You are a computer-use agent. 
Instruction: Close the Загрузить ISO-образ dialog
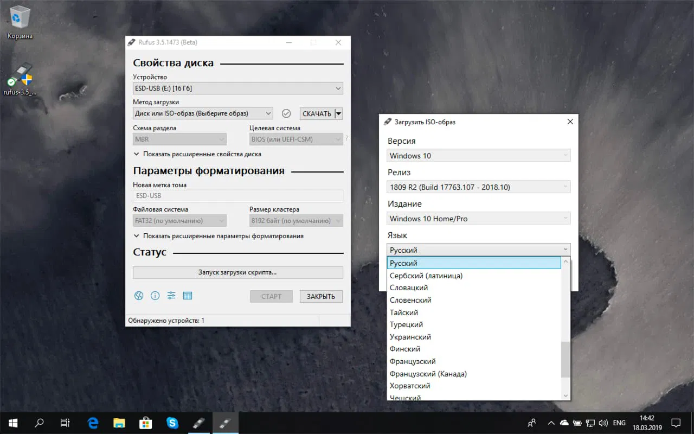pyautogui.click(x=570, y=122)
